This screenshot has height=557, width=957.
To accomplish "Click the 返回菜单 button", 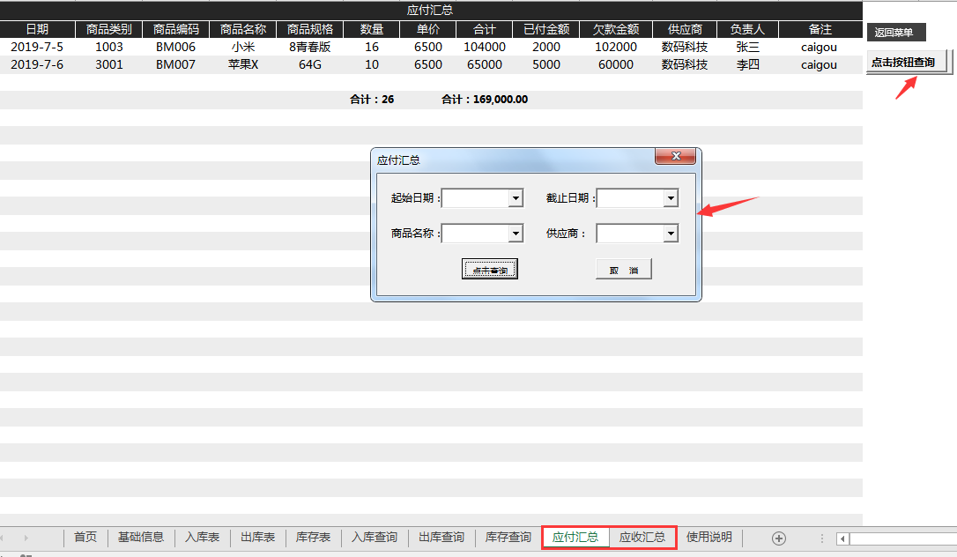I will click(x=896, y=33).
